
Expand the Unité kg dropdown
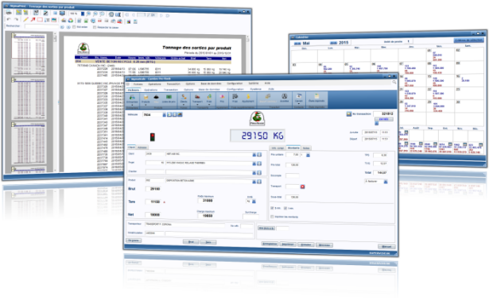[x=254, y=202]
